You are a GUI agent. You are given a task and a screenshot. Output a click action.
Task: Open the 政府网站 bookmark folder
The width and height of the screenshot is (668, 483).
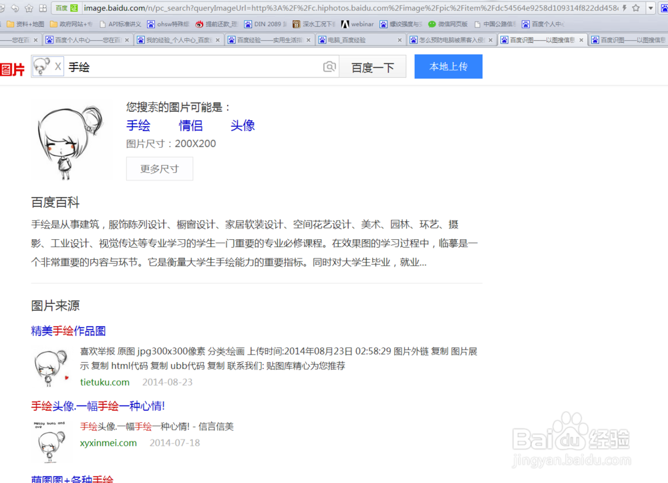pyautogui.click(x=71, y=24)
